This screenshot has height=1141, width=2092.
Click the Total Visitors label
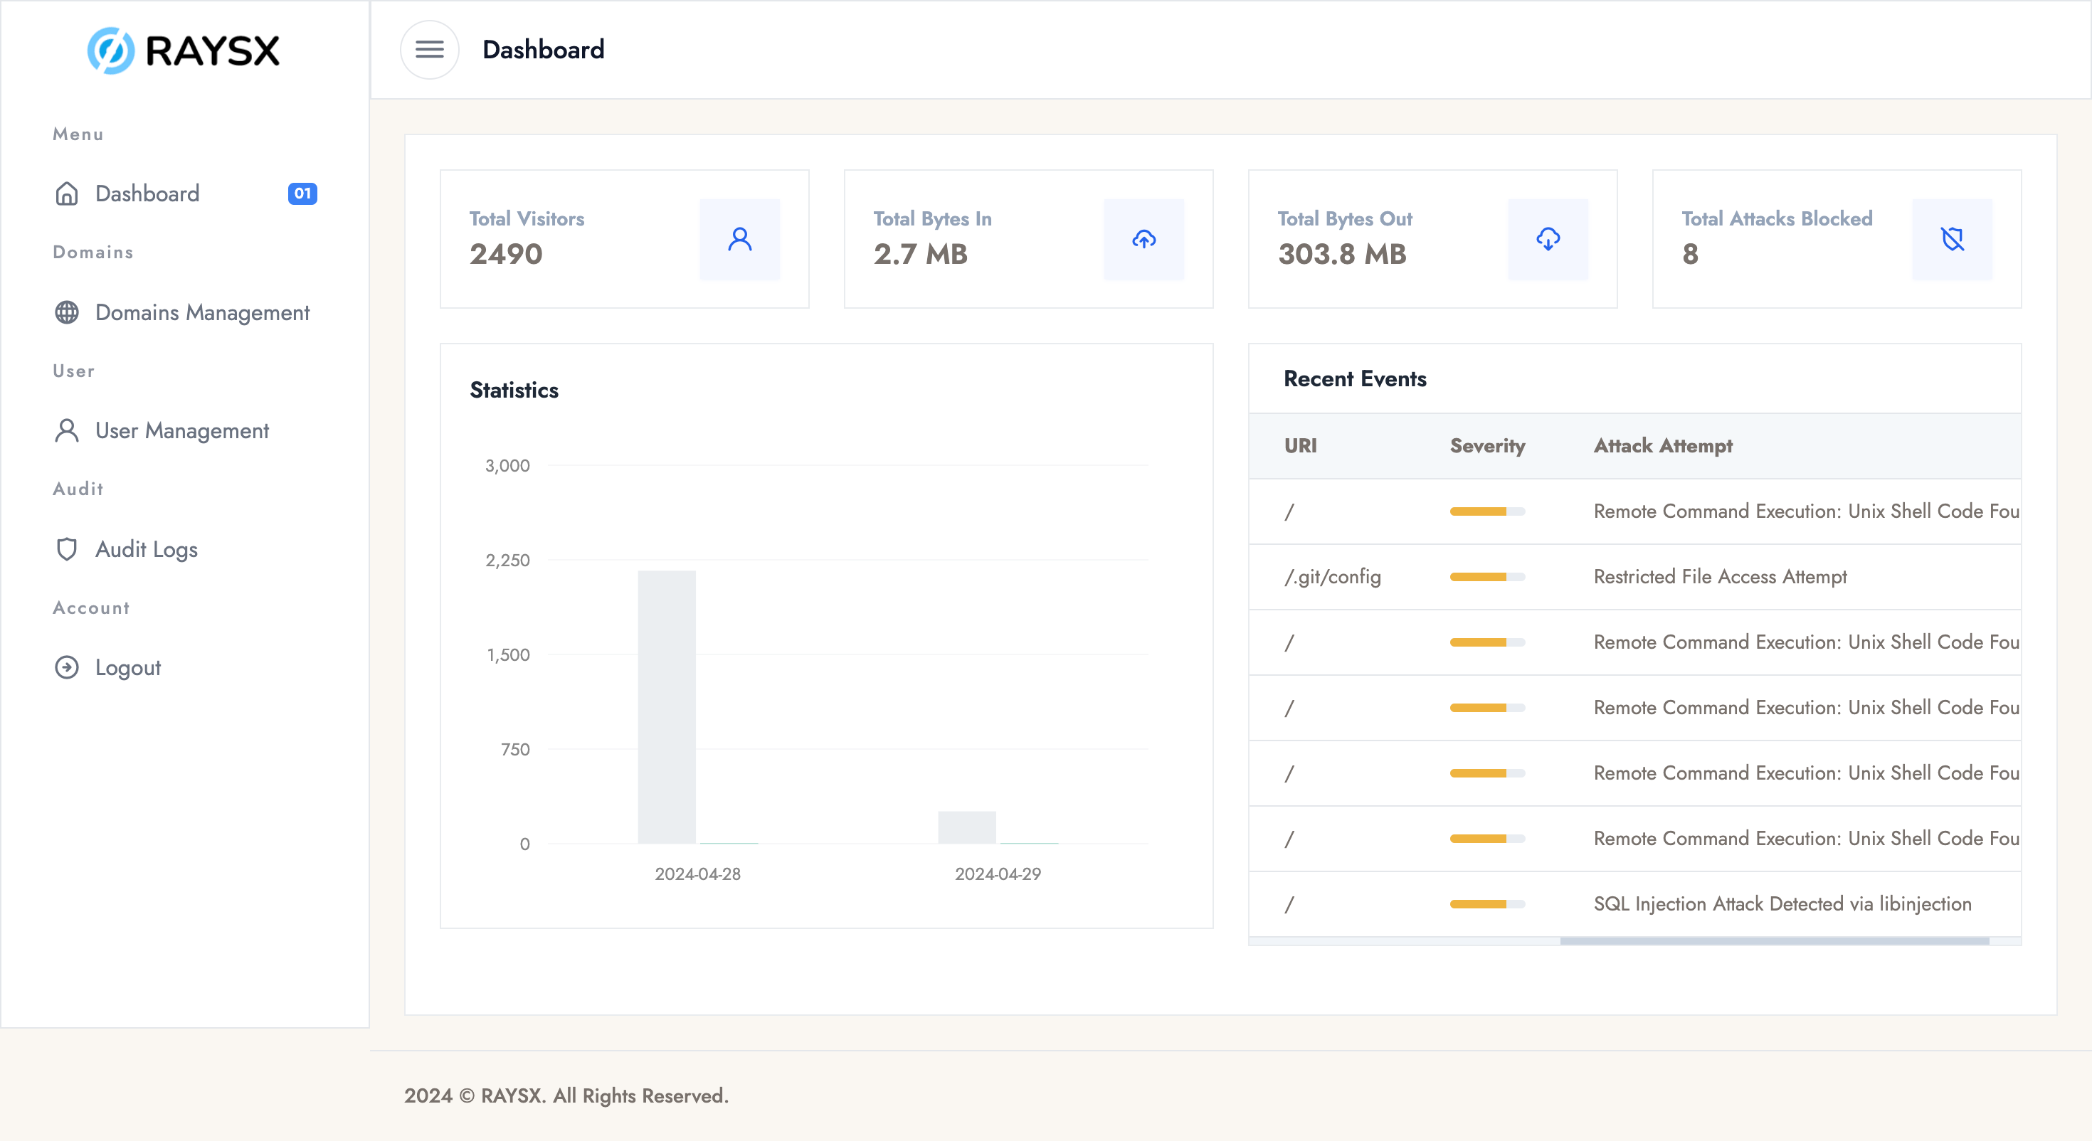pyautogui.click(x=527, y=218)
